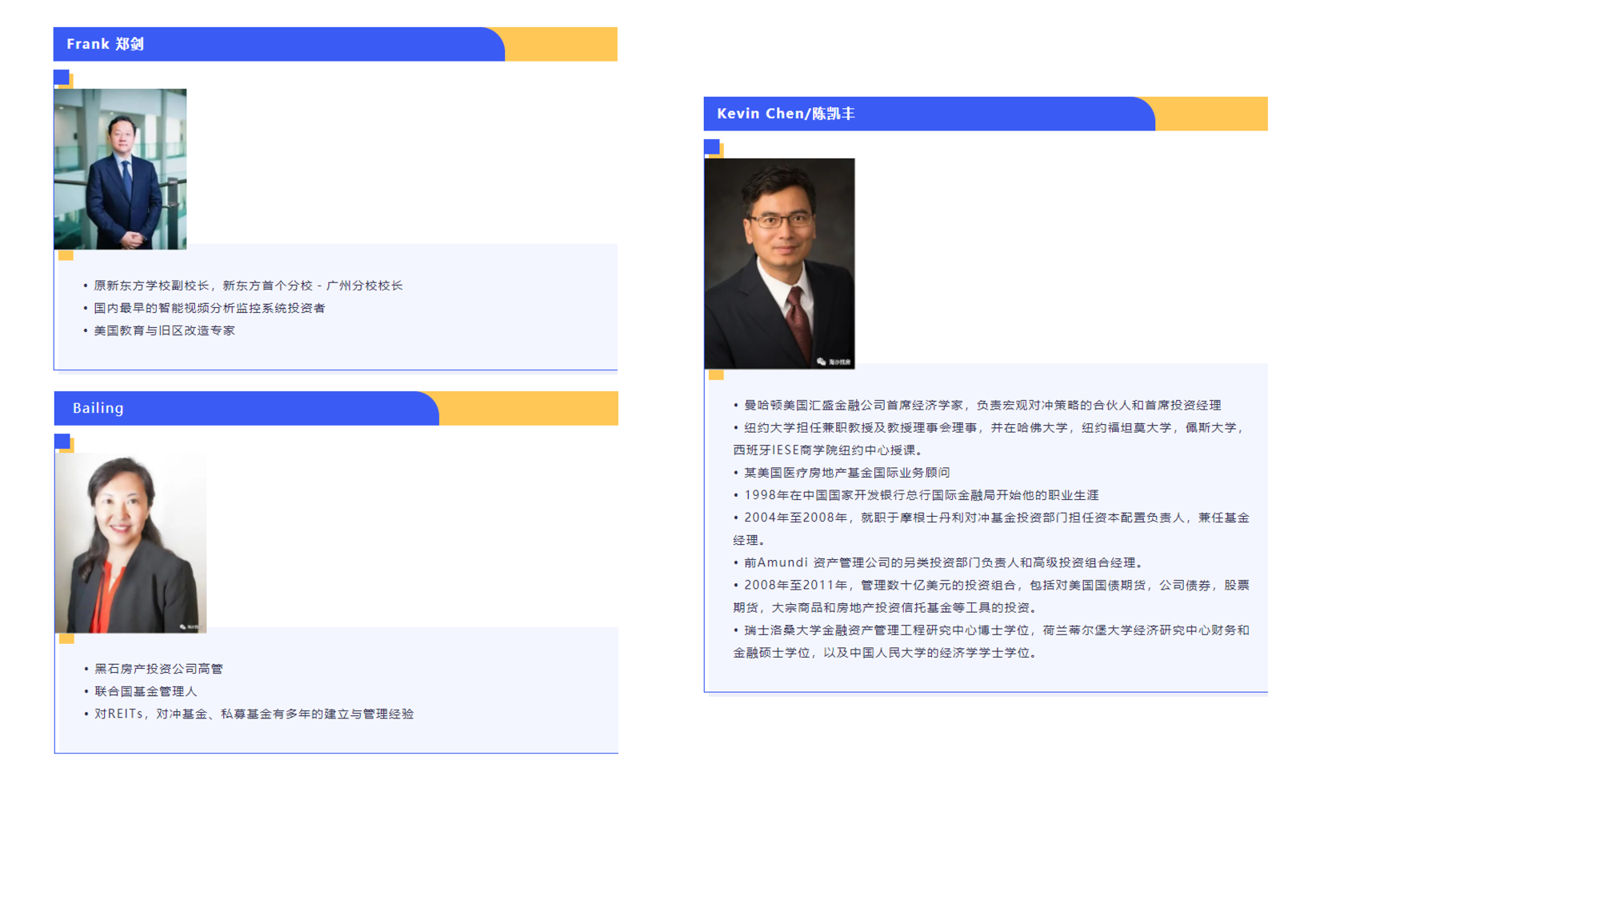This screenshot has height=900, width=1600.
Task: Click Bailing's portrait photo
Action: (130, 543)
